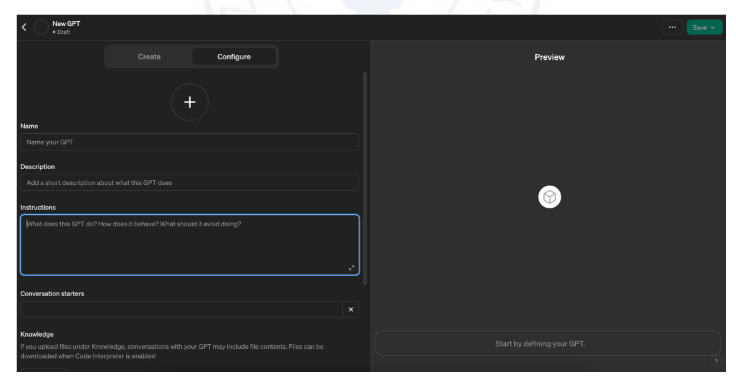Focus the Description input field
Viewport: 736px width, 382px height.
(x=189, y=183)
